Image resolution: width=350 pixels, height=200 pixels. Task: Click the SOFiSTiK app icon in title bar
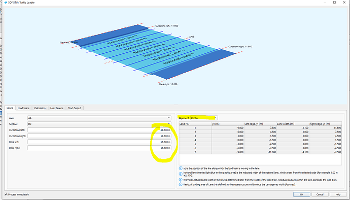(6, 3)
